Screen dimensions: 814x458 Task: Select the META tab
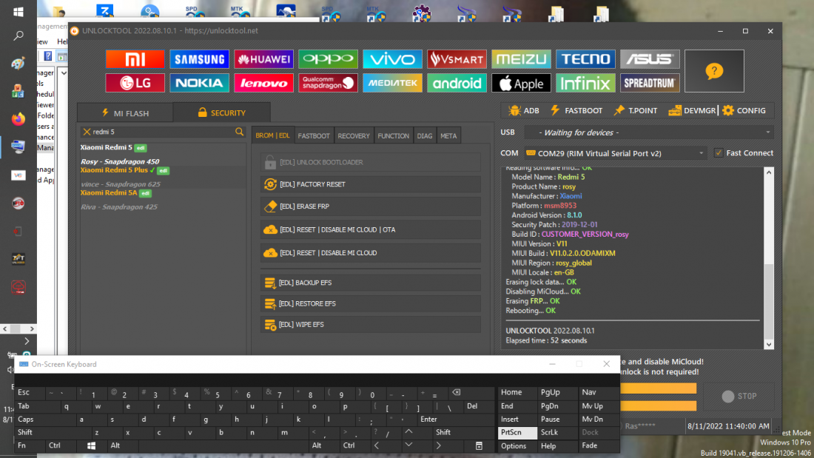click(448, 136)
